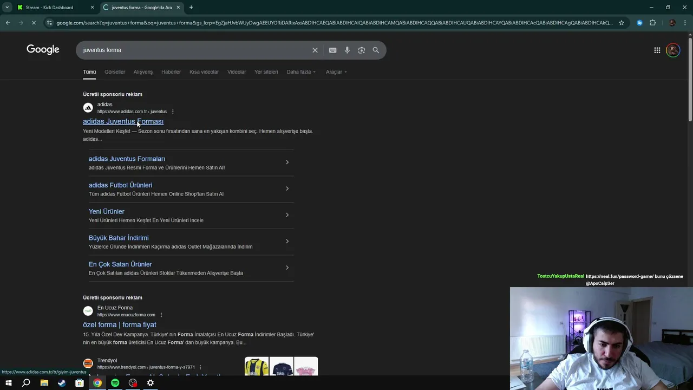Go to the Google logo homepage
This screenshot has width=693, height=390.
point(43,50)
